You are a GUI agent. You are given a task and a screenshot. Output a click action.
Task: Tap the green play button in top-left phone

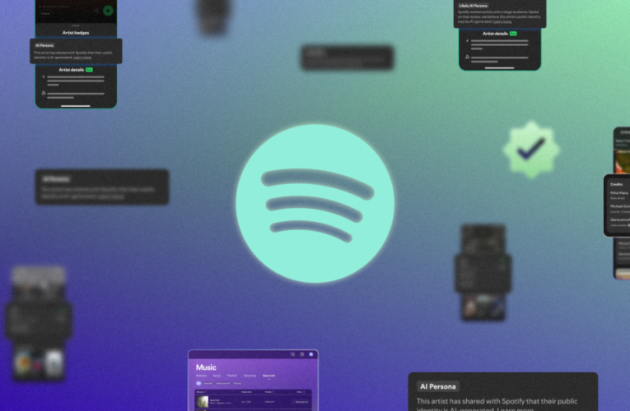pyautogui.click(x=108, y=11)
